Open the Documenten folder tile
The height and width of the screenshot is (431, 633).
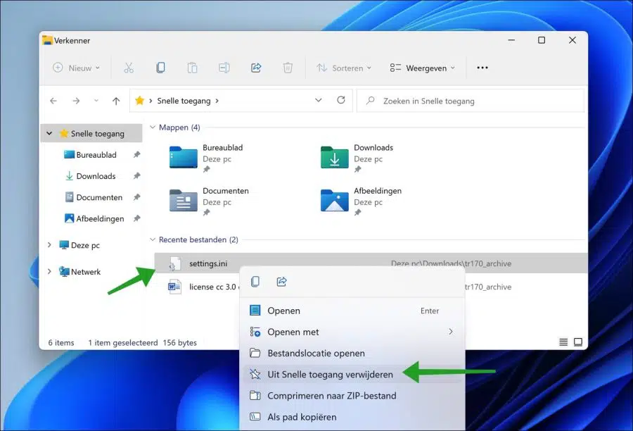[209, 200]
